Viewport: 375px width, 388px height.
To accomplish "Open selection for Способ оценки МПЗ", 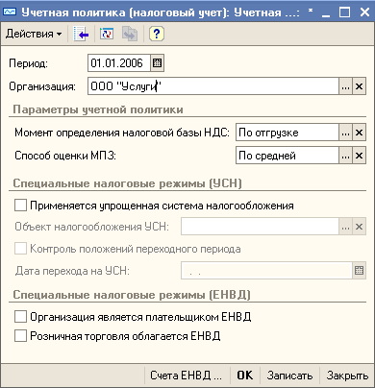I will tap(345, 156).
